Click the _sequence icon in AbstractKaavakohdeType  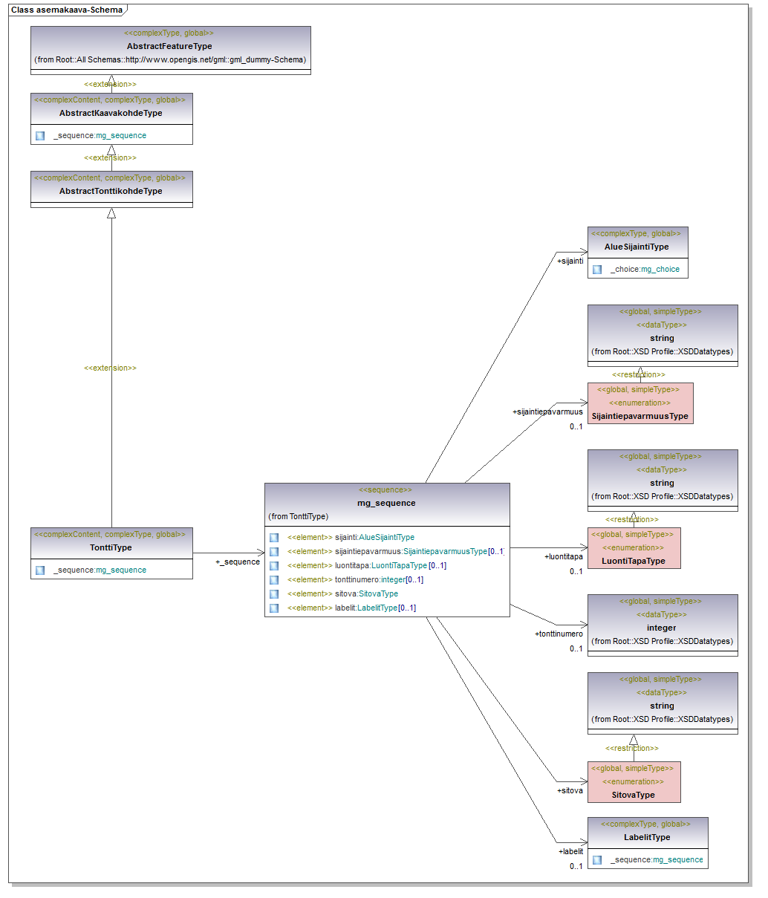point(40,136)
